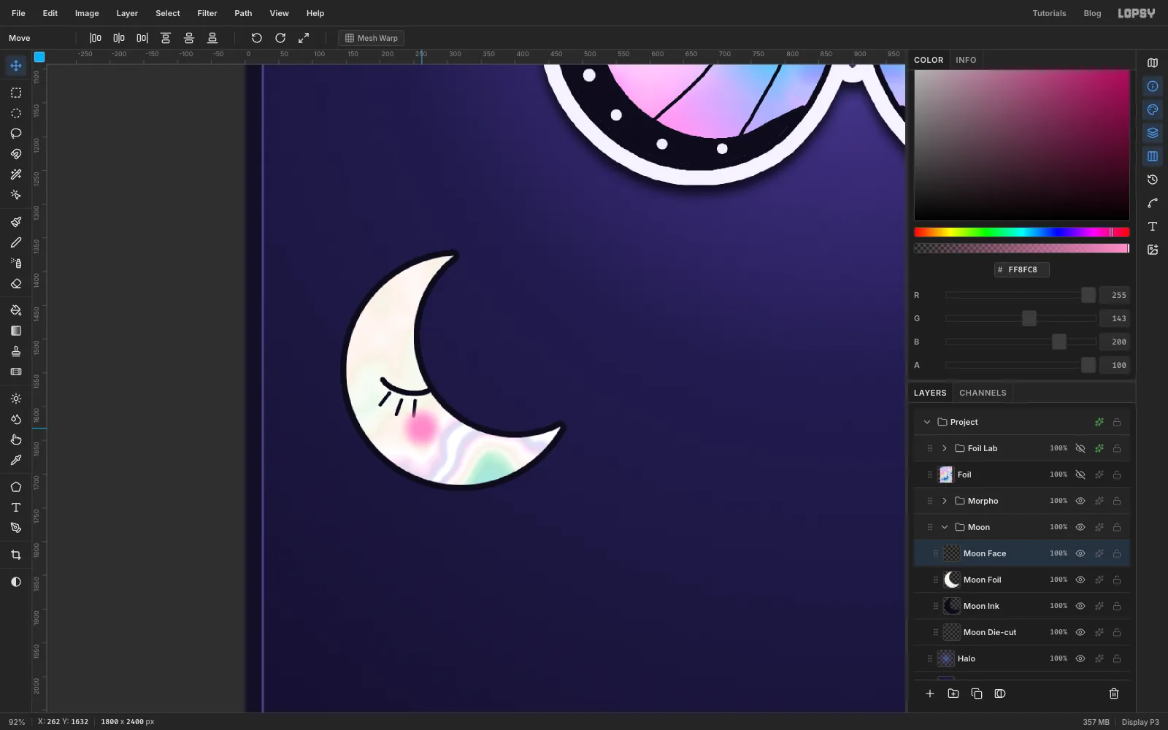Choose the Pen path tool

tap(16, 528)
